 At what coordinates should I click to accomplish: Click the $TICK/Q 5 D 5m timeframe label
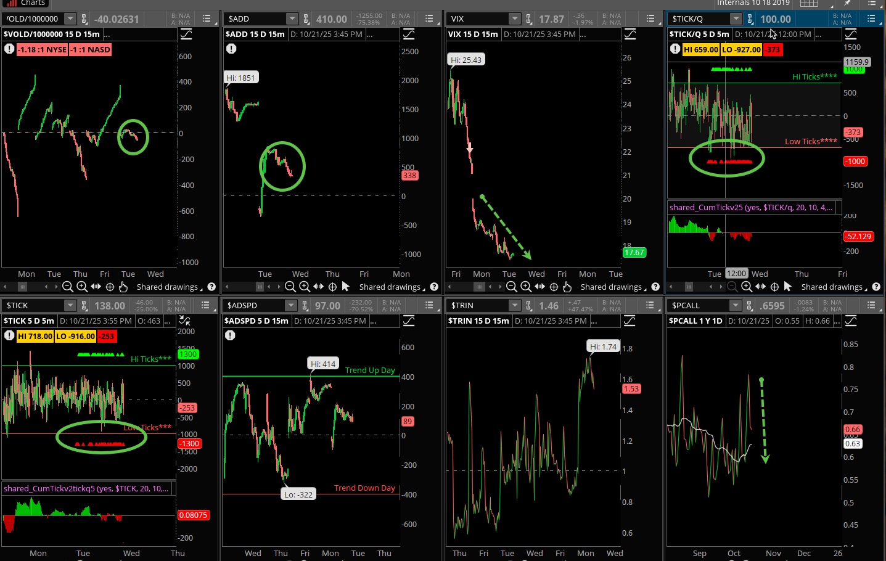tap(699, 35)
